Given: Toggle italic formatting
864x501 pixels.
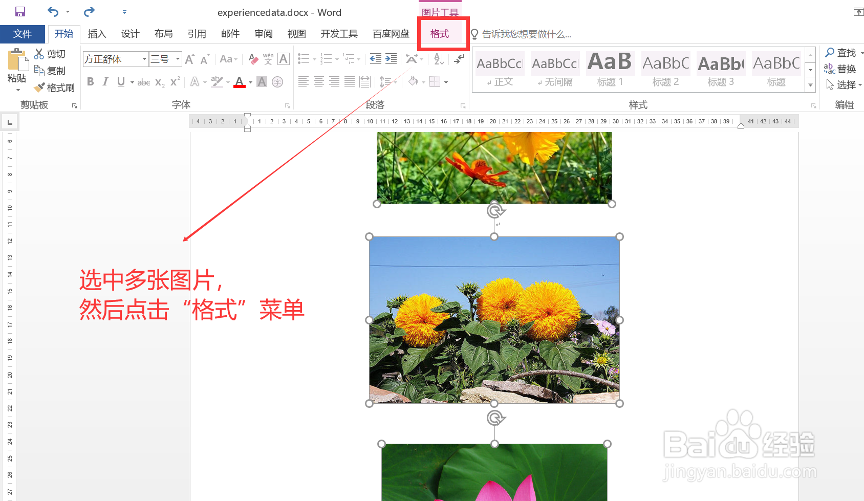Looking at the screenshot, I should (105, 81).
